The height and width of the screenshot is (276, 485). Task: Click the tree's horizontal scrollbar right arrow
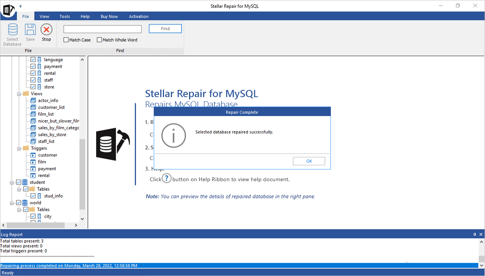tap(76, 225)
